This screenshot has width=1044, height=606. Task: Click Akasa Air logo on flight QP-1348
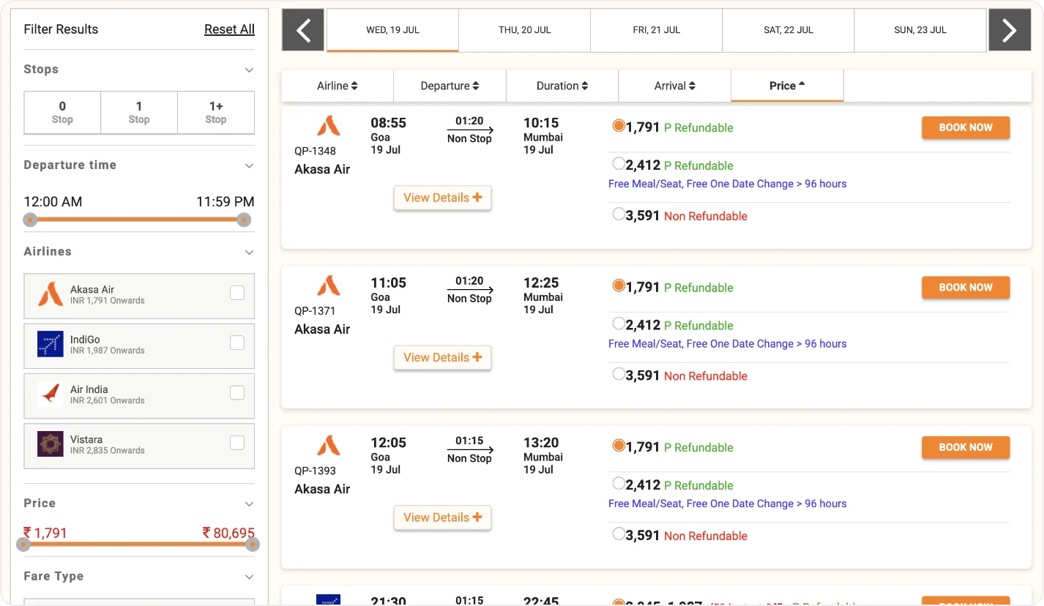click(x=328, y=127)
